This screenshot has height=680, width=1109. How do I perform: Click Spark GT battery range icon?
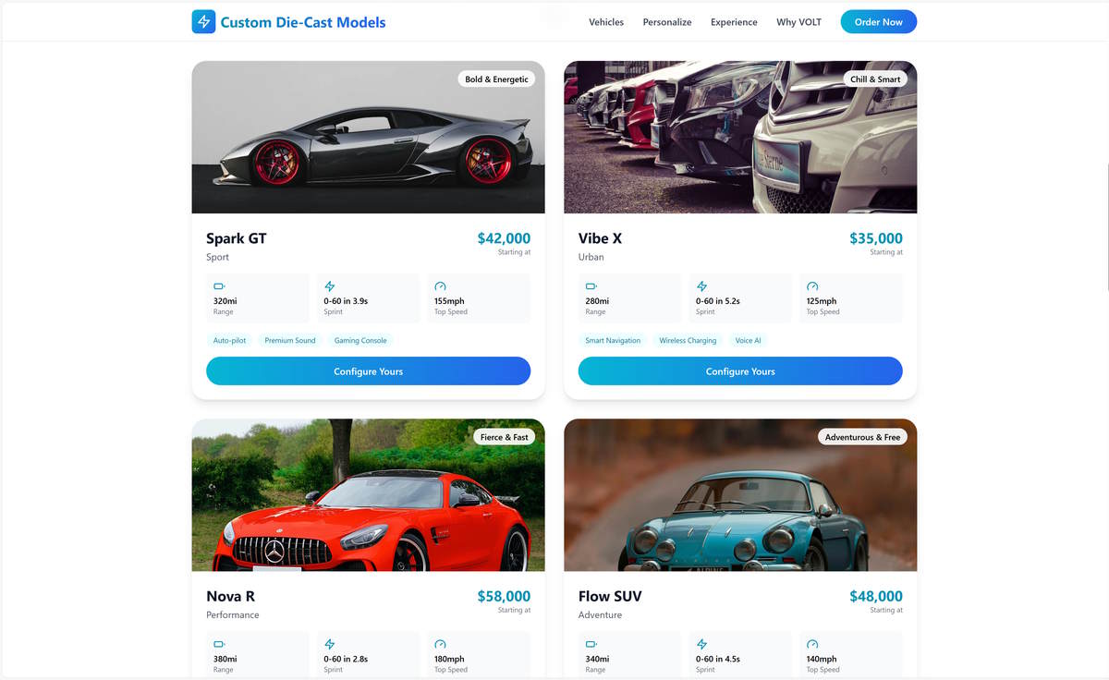point(219,286)
